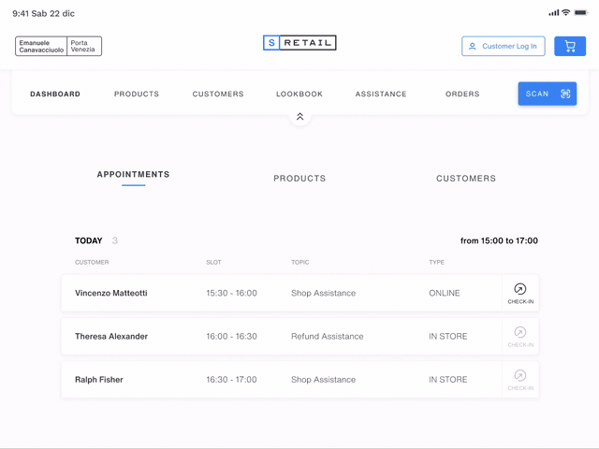This screenshot has height=449, width=599.
Task: Click the S Retail logo
Action: (299, 43)
